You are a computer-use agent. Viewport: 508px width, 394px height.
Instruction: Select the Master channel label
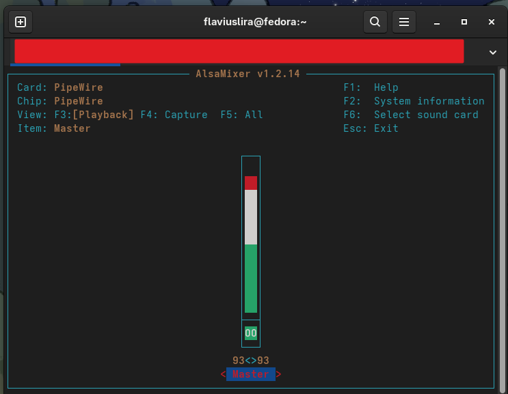pyautogui.click(x=251, y=374)
